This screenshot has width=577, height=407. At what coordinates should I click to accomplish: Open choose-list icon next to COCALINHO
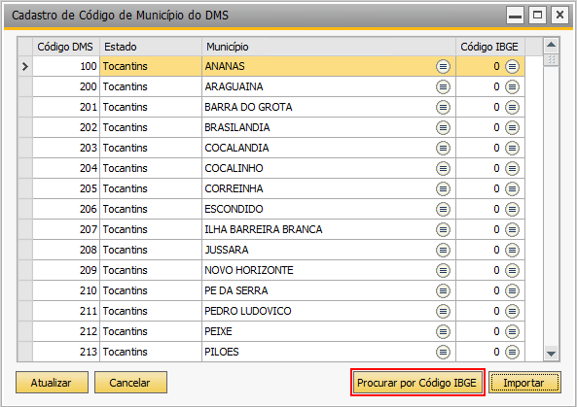tap(443, 169)
